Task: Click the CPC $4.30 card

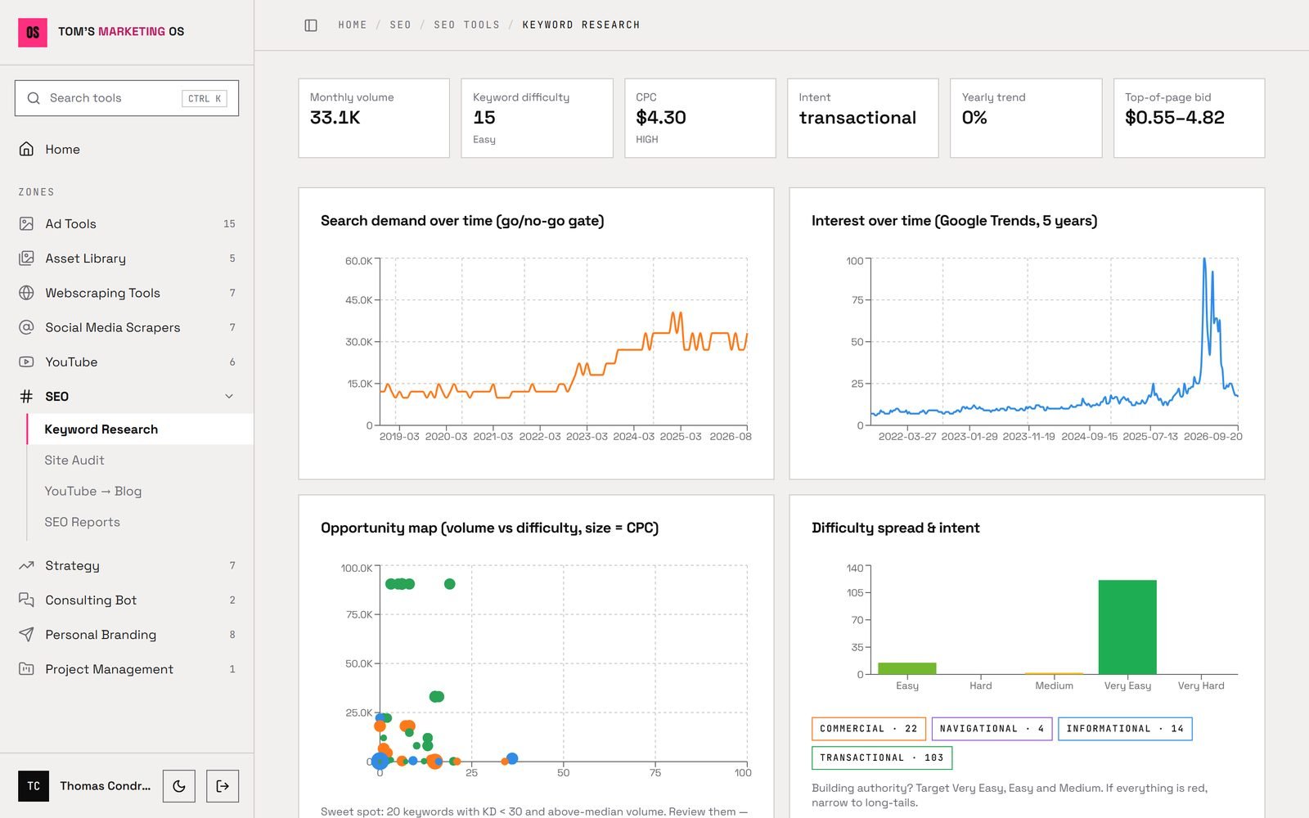Action: coord(700,118)
